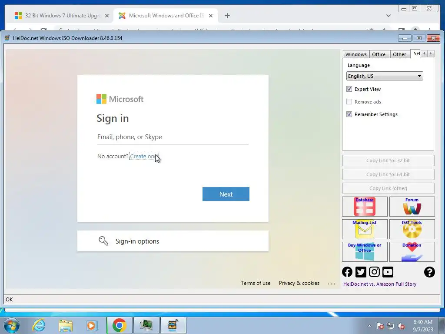The width and height of the screenshot is (445, 334).
Task: Switch to the Other tab
Action: [399, 54]
